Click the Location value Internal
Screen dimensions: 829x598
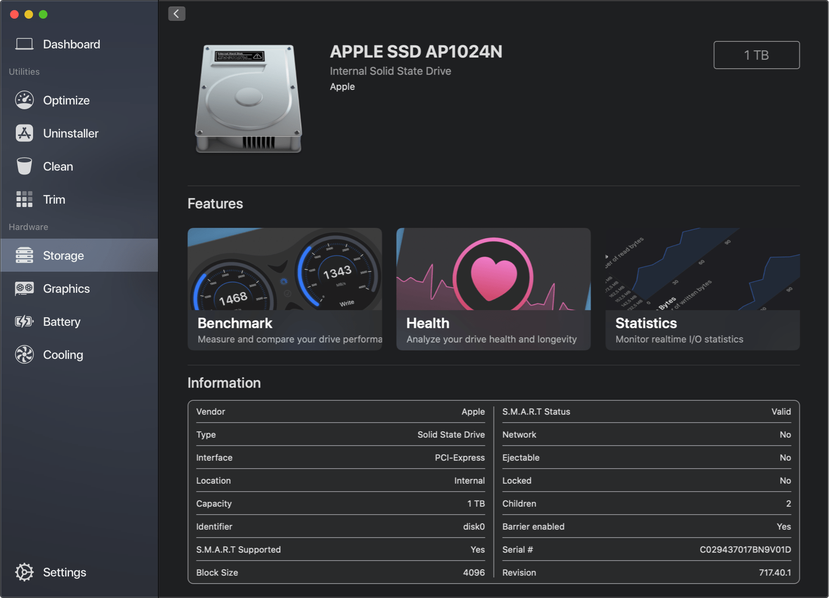coord(469,481)
